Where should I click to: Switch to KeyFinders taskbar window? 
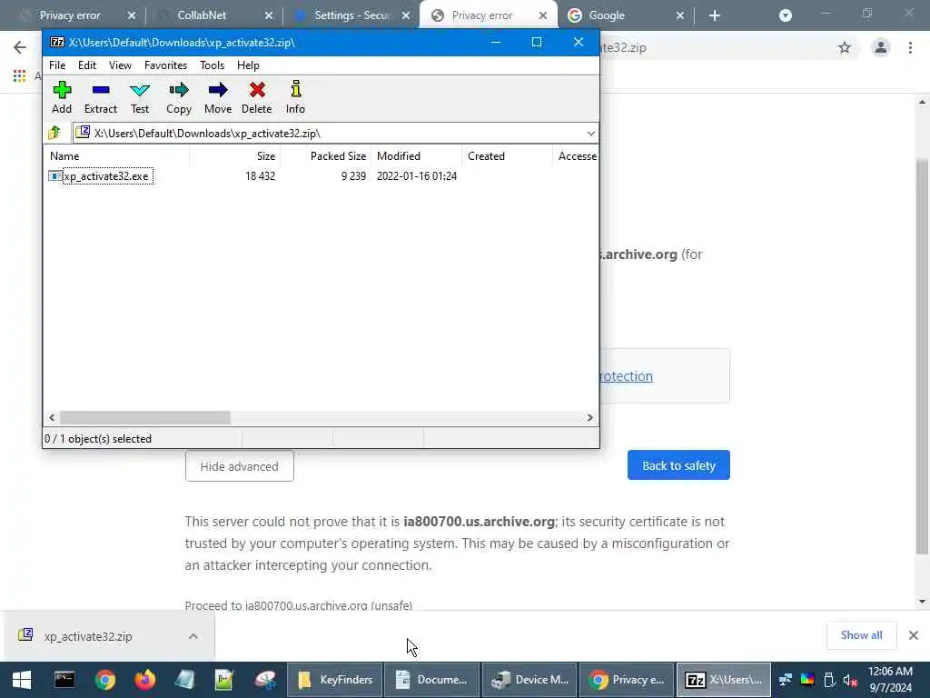[x=335, y=680]
